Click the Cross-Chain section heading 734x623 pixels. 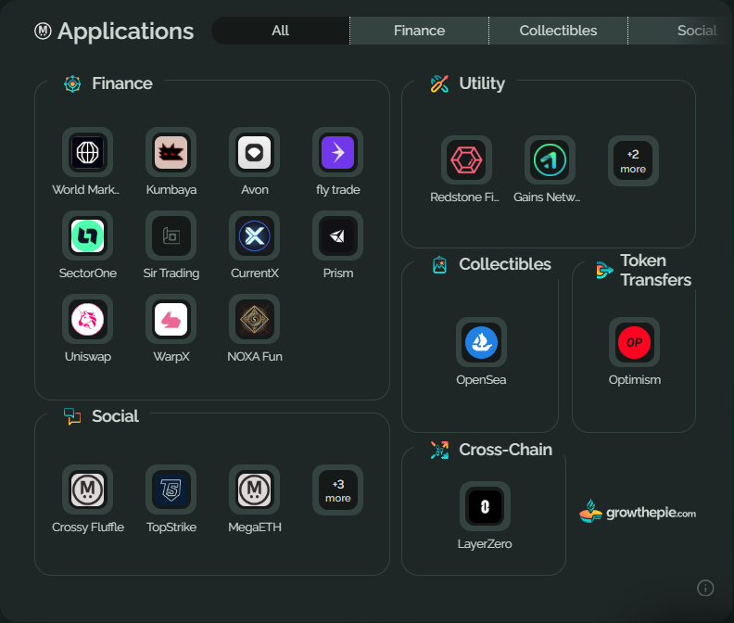point(506,450)
